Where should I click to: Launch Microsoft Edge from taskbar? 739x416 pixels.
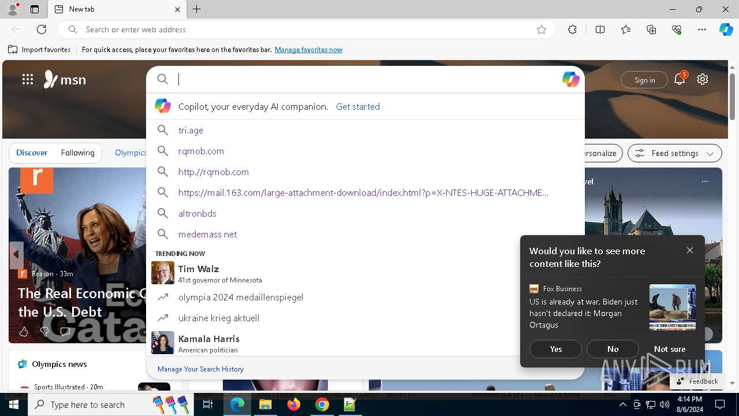click(x=237, y=404)
